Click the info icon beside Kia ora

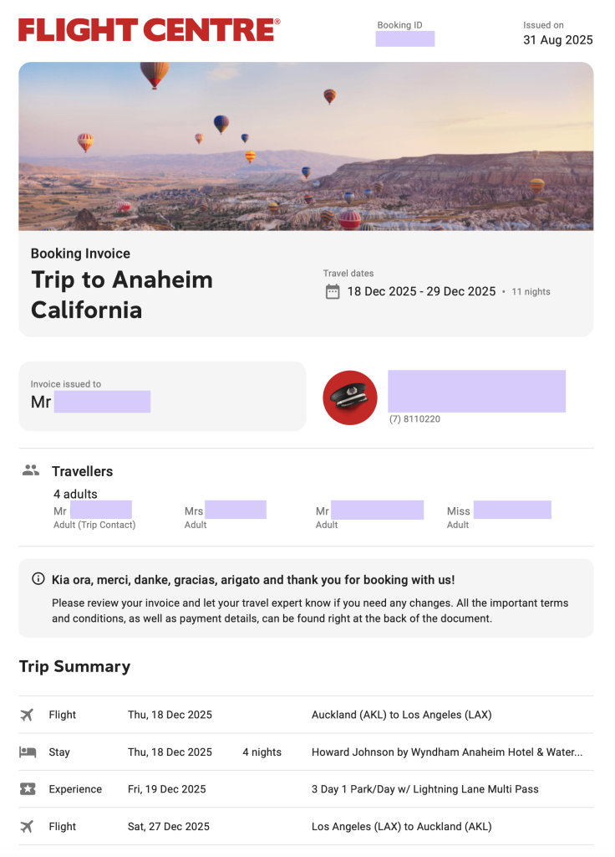click(38, 579)
